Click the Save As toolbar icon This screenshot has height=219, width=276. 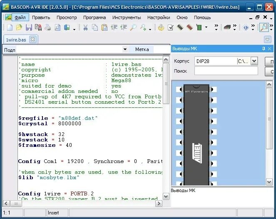coord(38,27)
